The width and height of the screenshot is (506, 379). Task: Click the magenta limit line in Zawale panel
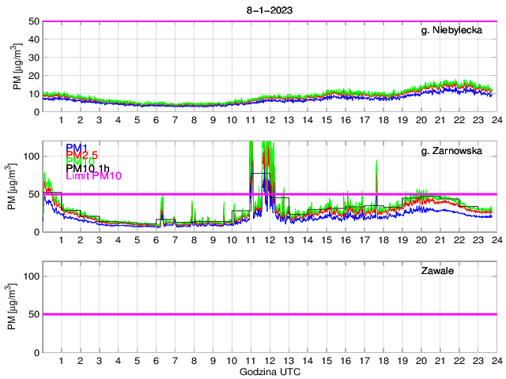pyautogui.click(x=269, y=314)
